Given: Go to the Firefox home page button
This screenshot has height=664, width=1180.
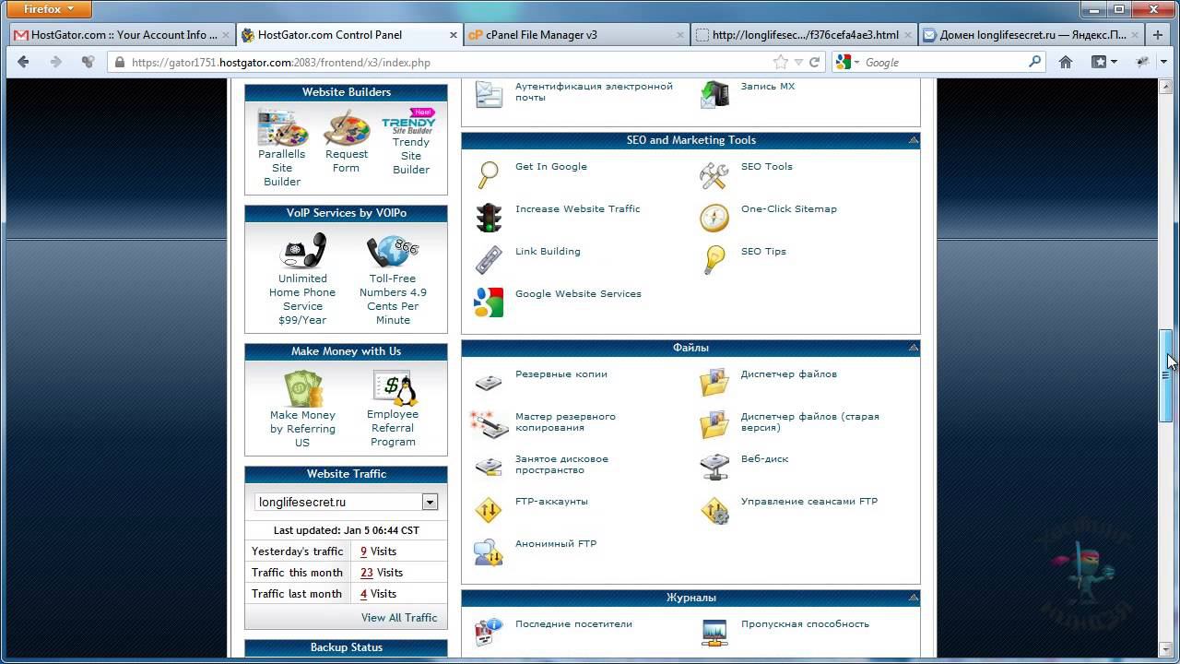Looking at the screenshot, I should tap(1066, 62).
